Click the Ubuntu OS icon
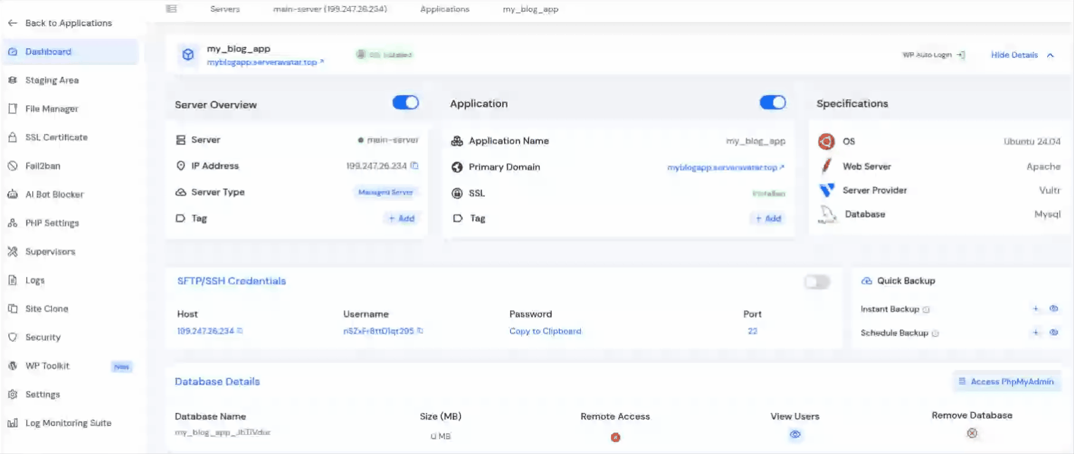Image resolution: width=1074 pixels, height=454 pixels. [826, 141]
